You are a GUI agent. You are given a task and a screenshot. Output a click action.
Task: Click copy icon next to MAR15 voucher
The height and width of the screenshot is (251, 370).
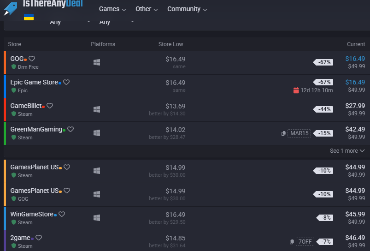point(283,133)
